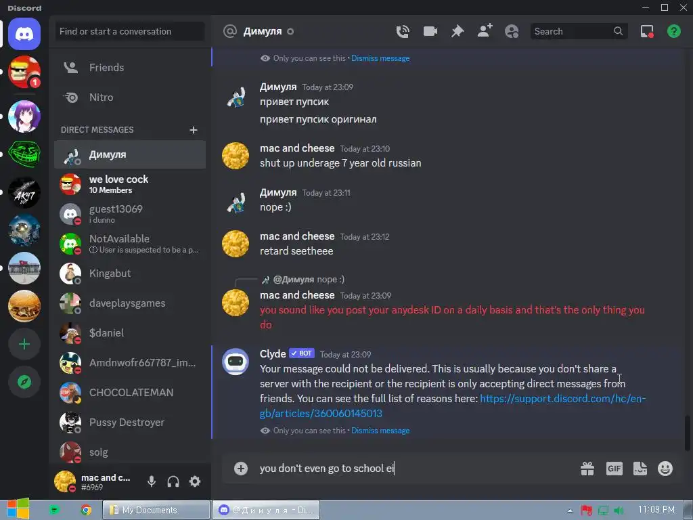The height and width of the screenshot is (520, 693).
Task: Click the Clyde bot avatar
Action: tap(235, 362)
